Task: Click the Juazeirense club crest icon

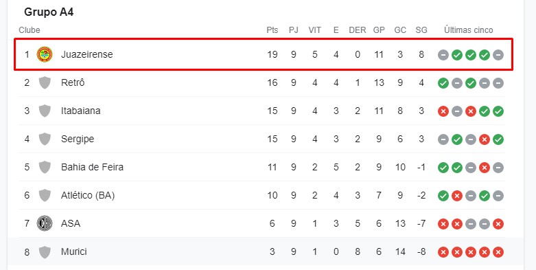Action: pyautogui.click(x=45, y=54)
